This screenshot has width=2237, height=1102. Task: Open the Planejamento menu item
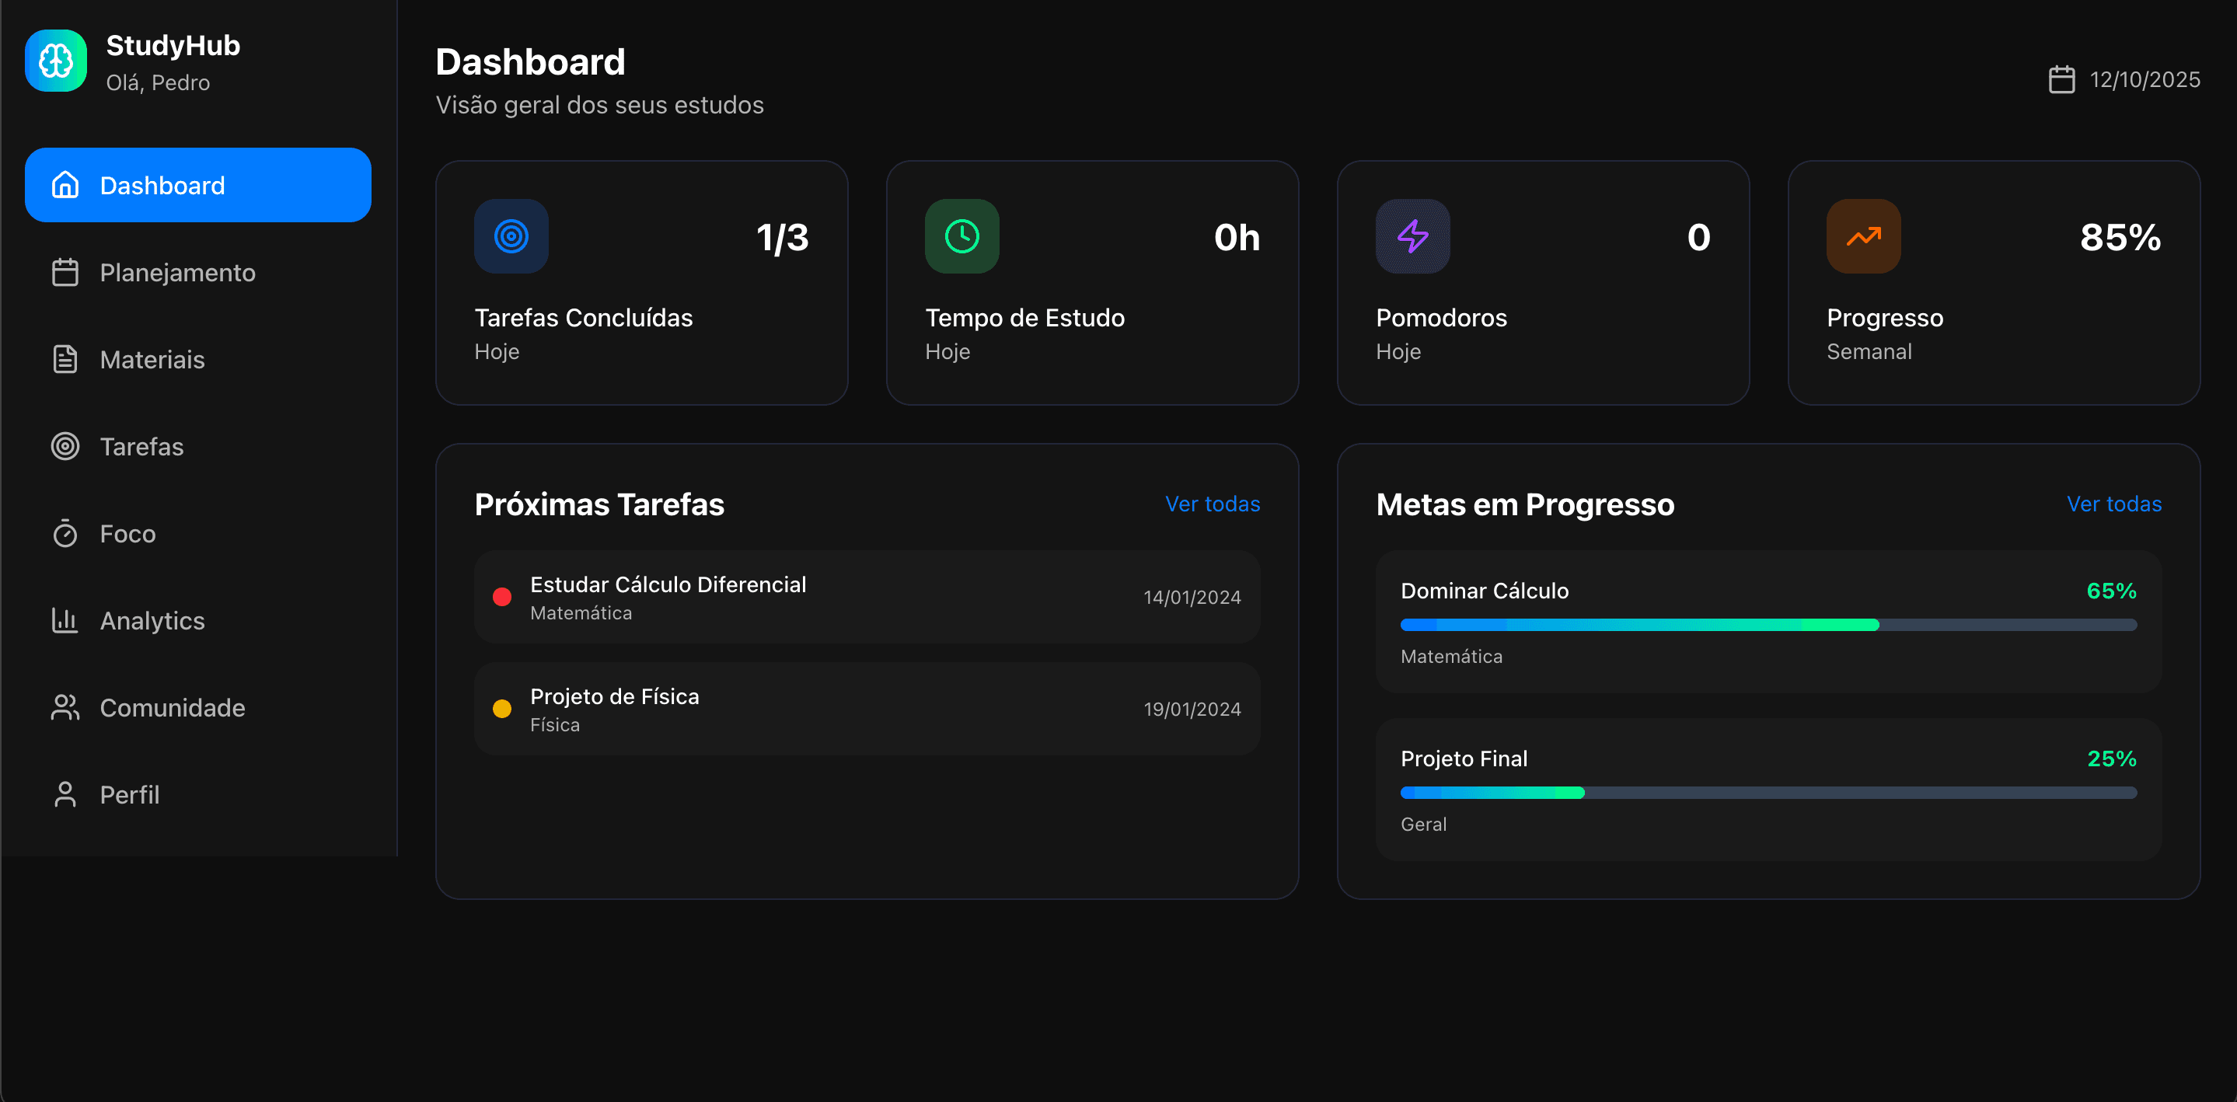click(177, 273)
